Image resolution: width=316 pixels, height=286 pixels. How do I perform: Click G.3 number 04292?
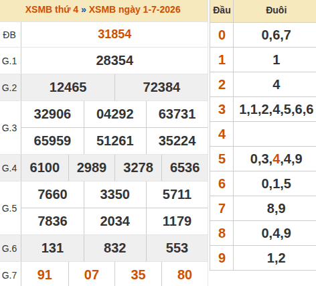(x=115, y=114)
